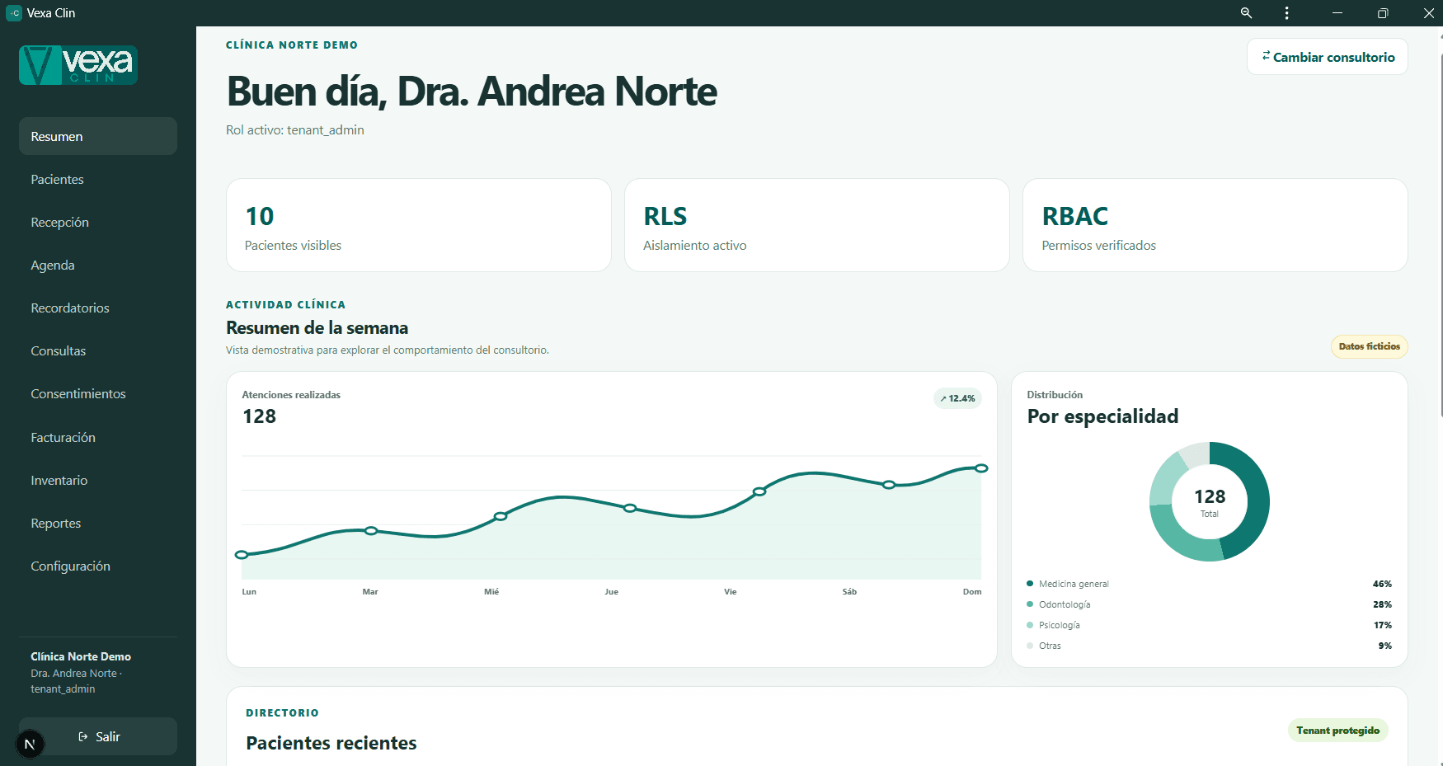Go to Facturación
This screenshot has height=766, width=1443.
coord(98,437)
